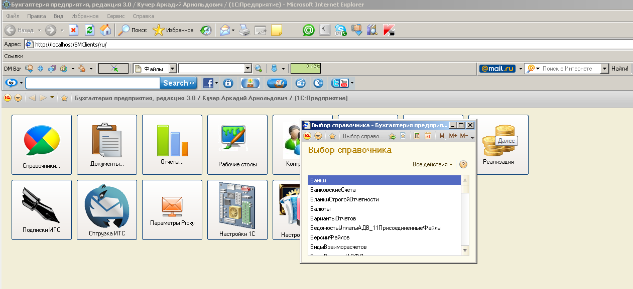Open the Файлы dropdown in DM Bar

(x=173, y=69)
